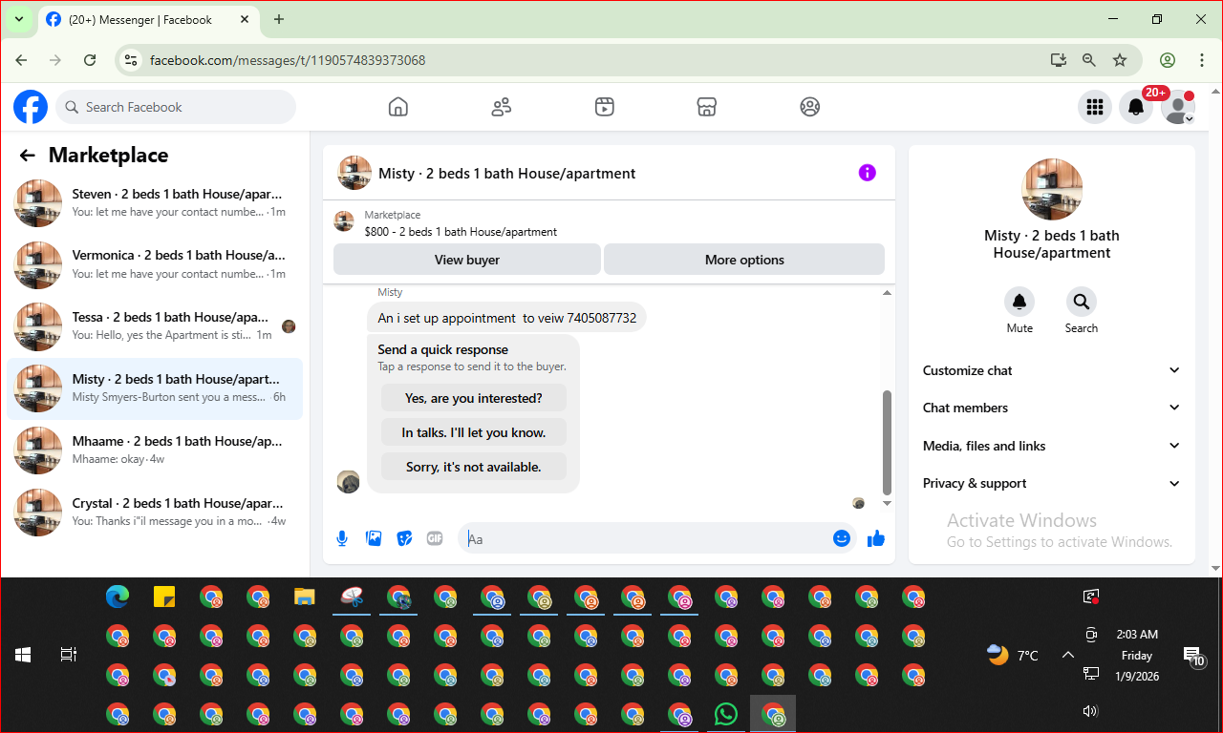Open Vermonica's conversation
This screenshot has width=1223, height=733.
155,265
